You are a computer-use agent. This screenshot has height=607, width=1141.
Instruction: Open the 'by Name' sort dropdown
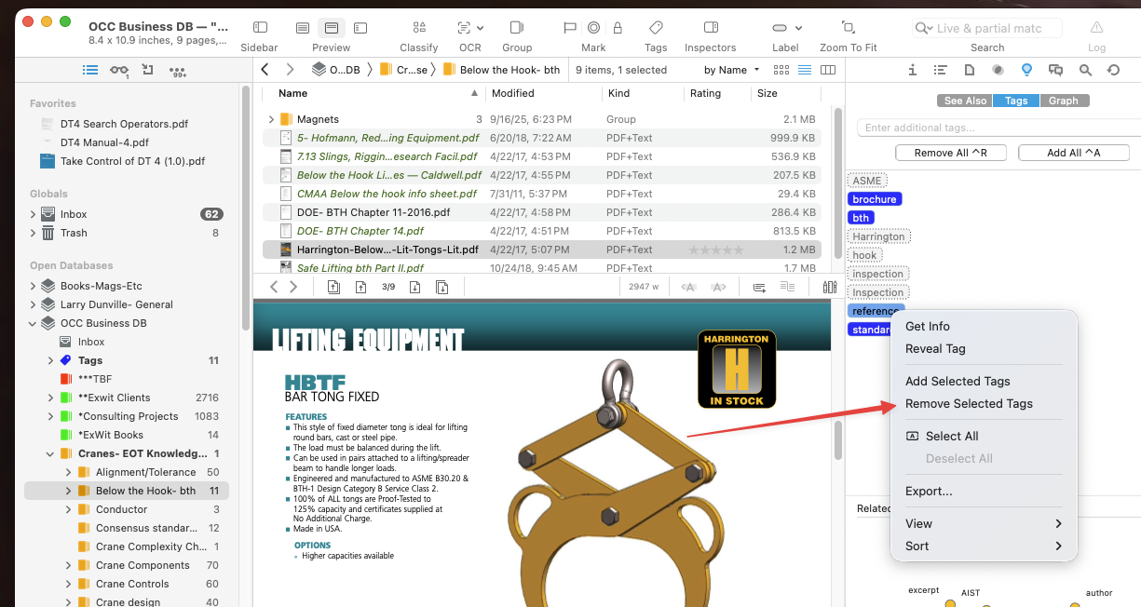pos(732,70)
